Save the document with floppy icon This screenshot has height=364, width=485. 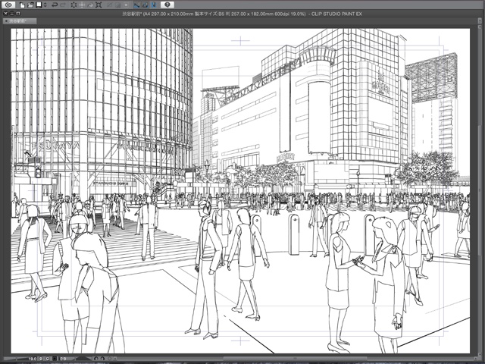tap(39, 5)
